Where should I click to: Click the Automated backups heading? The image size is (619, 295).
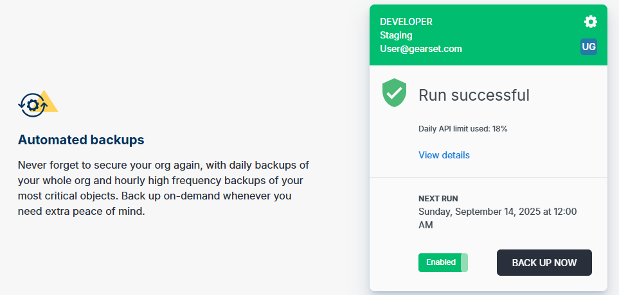pos(81,140)
